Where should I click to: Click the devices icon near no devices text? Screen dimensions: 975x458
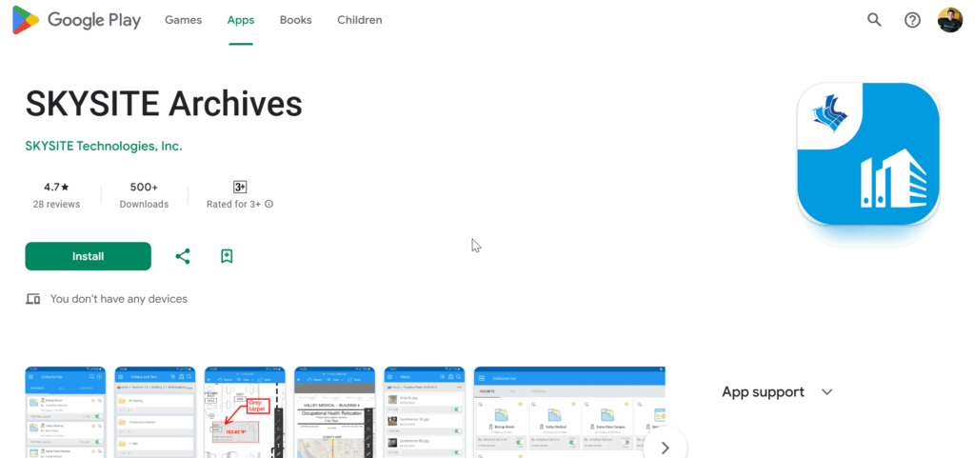point(33,299)
